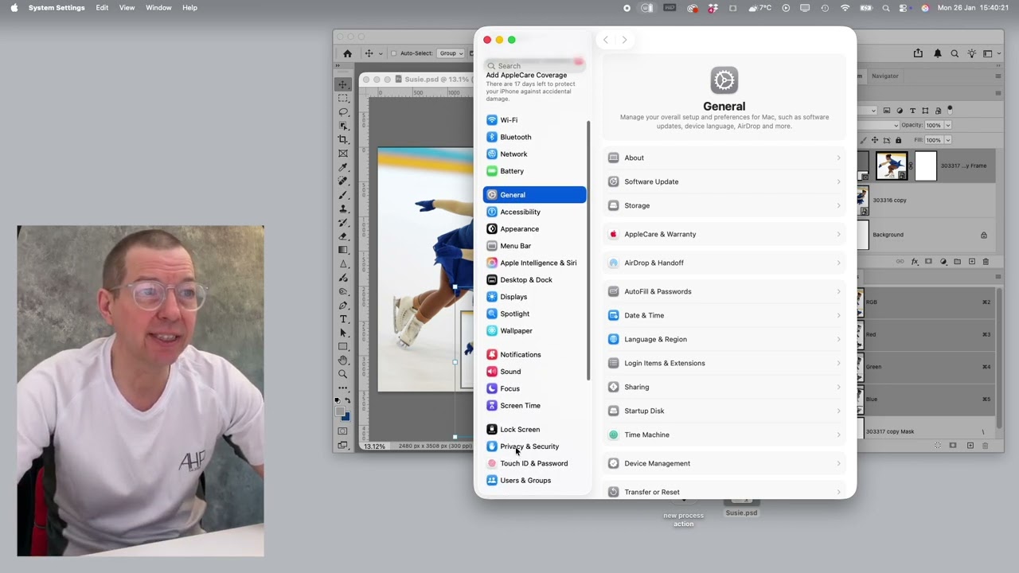Toggle Auto-Select checkbox in Photoshop options
Image resolution: width=1019 pixels, height=573 pixels.
(x=393, y=53)
